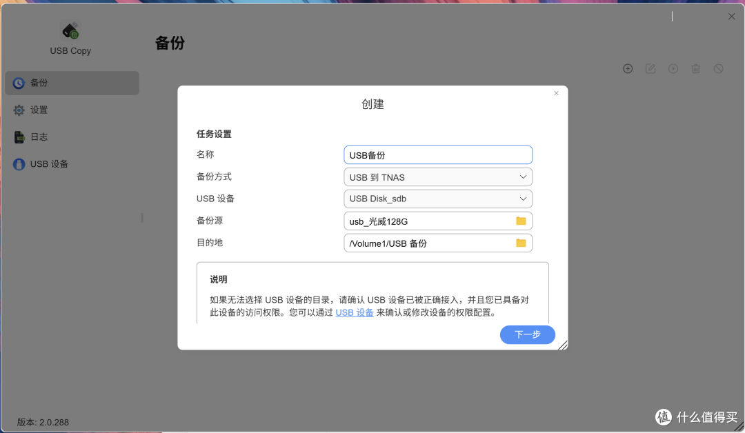Open the 日志 section in sidebar

click(72, 137)
